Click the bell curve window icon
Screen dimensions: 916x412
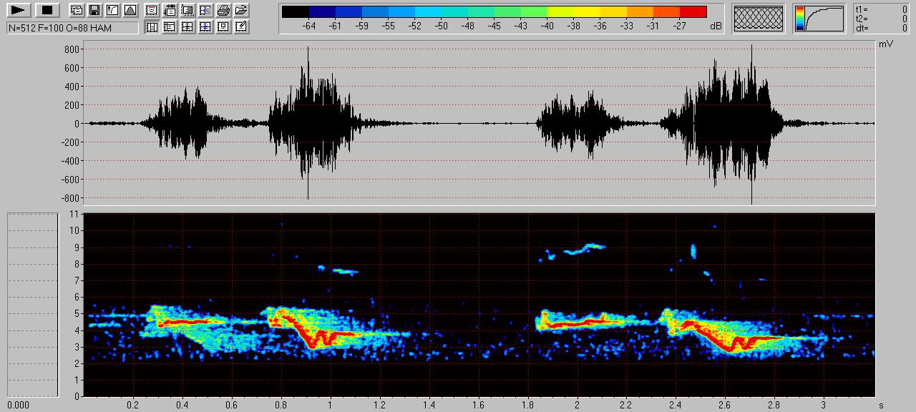pos(130,10)
